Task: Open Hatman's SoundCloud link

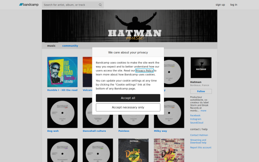Action: [196, 123]
